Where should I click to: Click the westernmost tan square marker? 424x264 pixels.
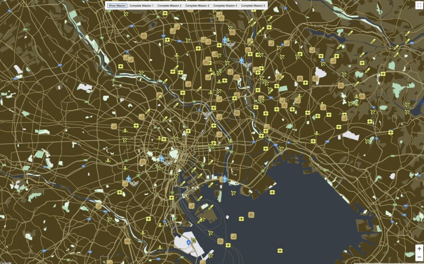[98, 206]
